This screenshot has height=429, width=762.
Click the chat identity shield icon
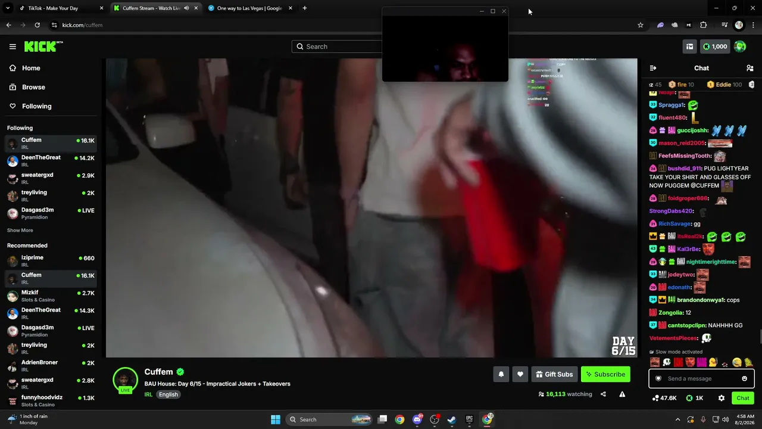coord(658,378)
